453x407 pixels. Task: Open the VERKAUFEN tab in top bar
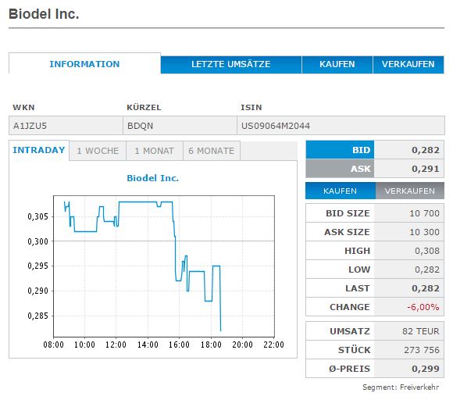pos(408,64)
